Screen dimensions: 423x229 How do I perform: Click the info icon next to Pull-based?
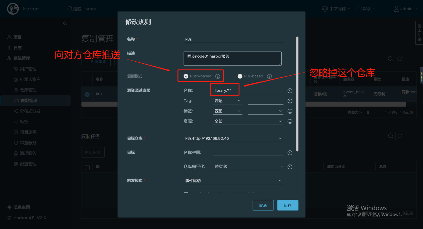(x=269, y=76)
